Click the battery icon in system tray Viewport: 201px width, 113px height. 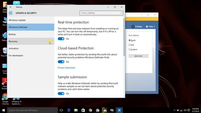[x=178, y=110]
